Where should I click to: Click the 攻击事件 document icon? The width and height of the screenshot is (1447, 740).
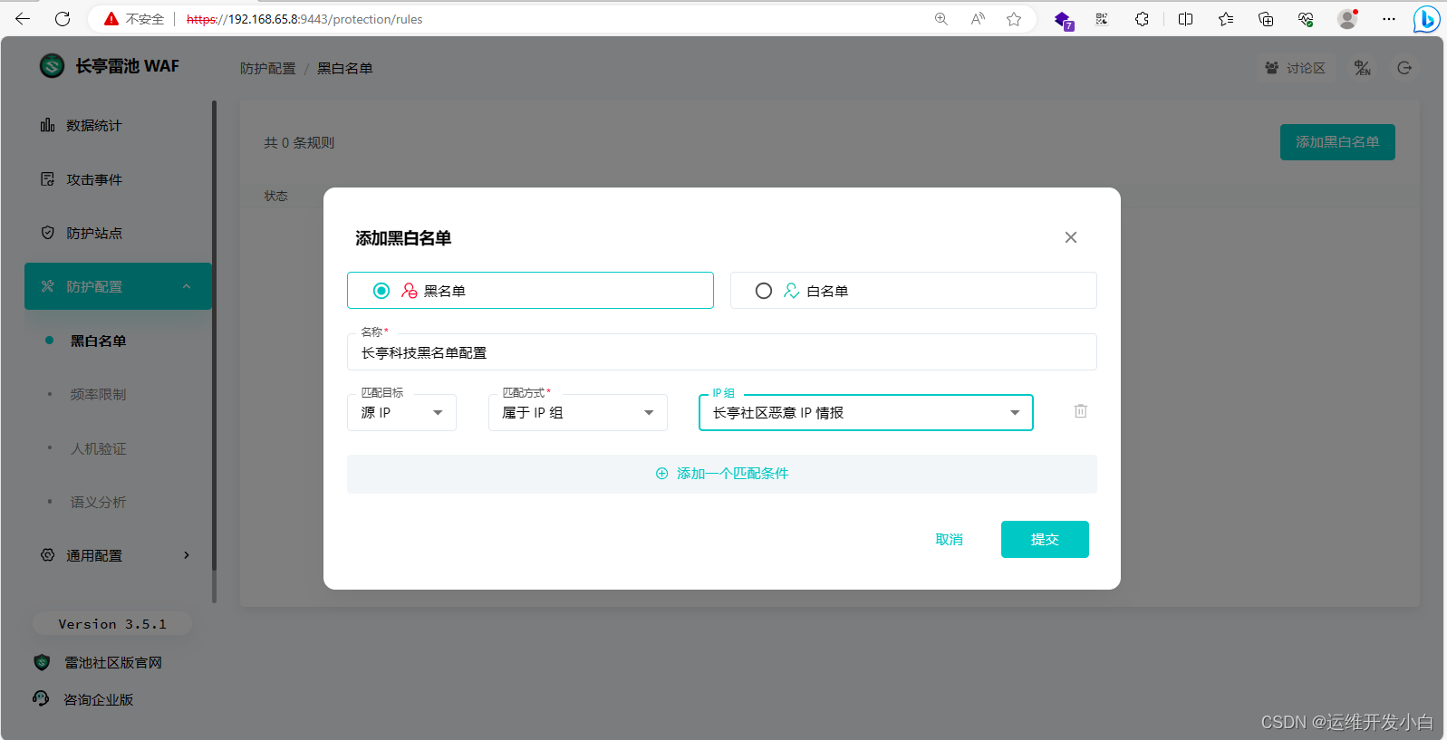[x=47, y=179]
